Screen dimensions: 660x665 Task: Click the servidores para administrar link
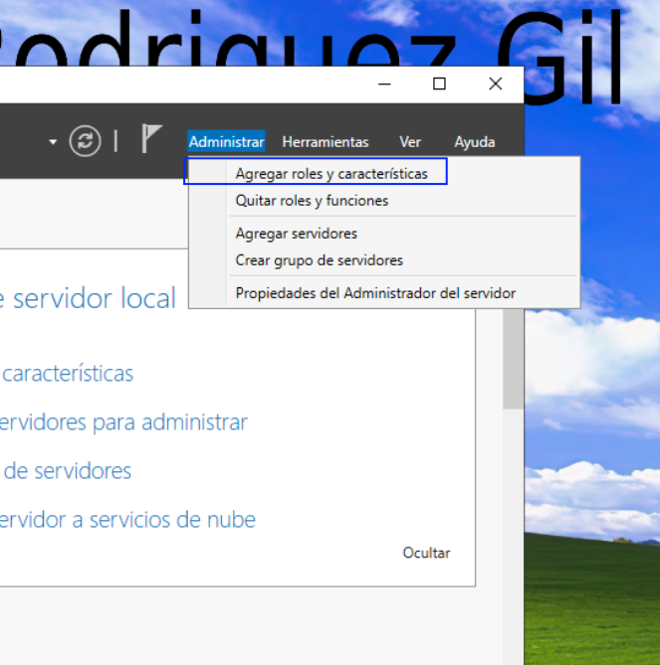pyautogui.click(x=123, y=422)
